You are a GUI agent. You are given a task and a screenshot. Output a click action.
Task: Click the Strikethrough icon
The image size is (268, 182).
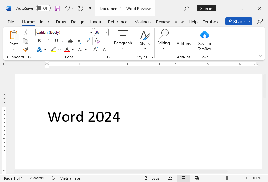(x=70, y=41)
